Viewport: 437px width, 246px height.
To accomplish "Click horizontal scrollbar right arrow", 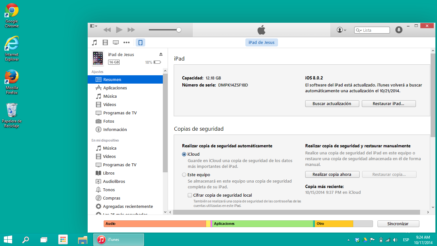I will [x=428, y=212].
